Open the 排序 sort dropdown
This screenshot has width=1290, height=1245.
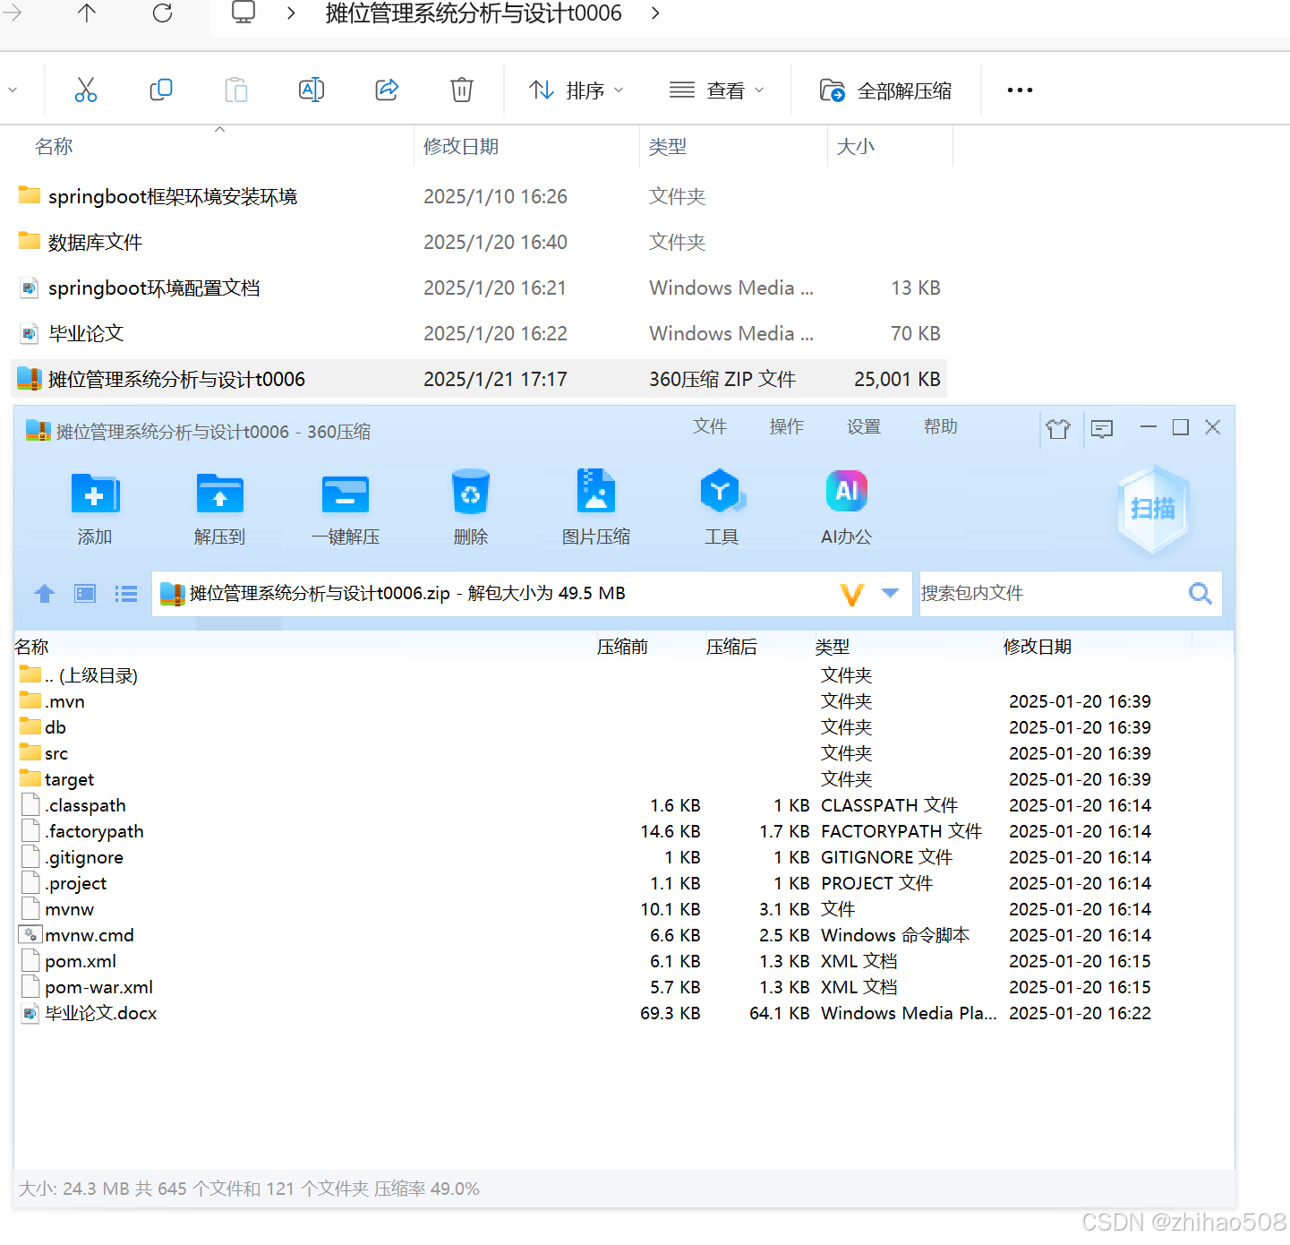click(577, 90)
